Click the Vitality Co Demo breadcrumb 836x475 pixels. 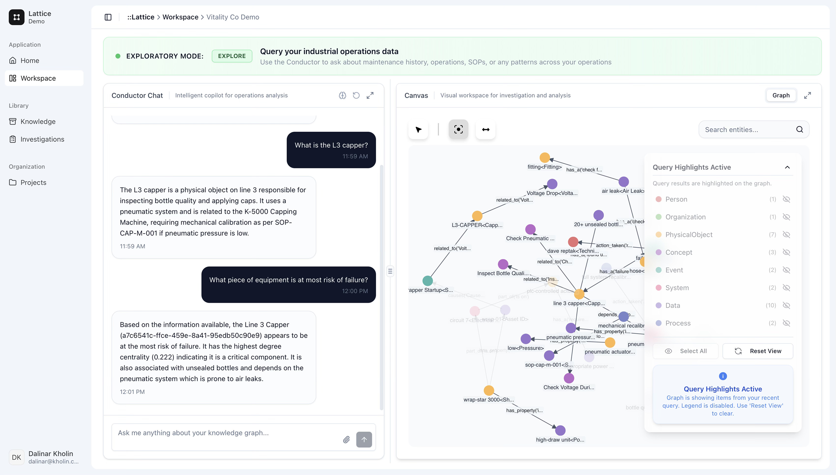coord(232,17)
